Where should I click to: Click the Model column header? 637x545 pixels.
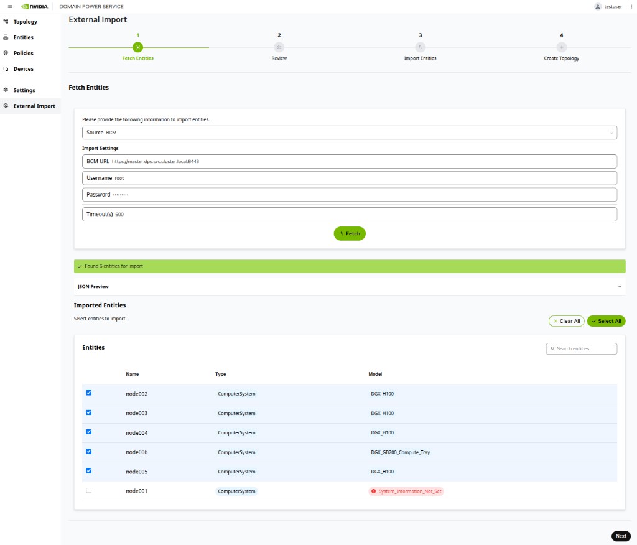click(375, 374)
